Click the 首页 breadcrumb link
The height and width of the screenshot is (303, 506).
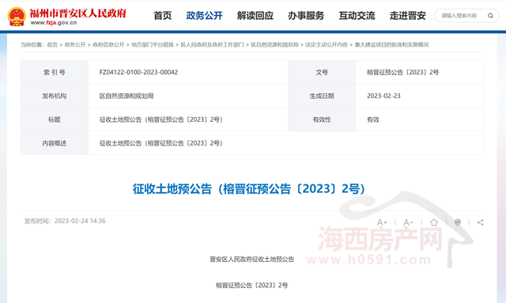[x=52, y=44]
